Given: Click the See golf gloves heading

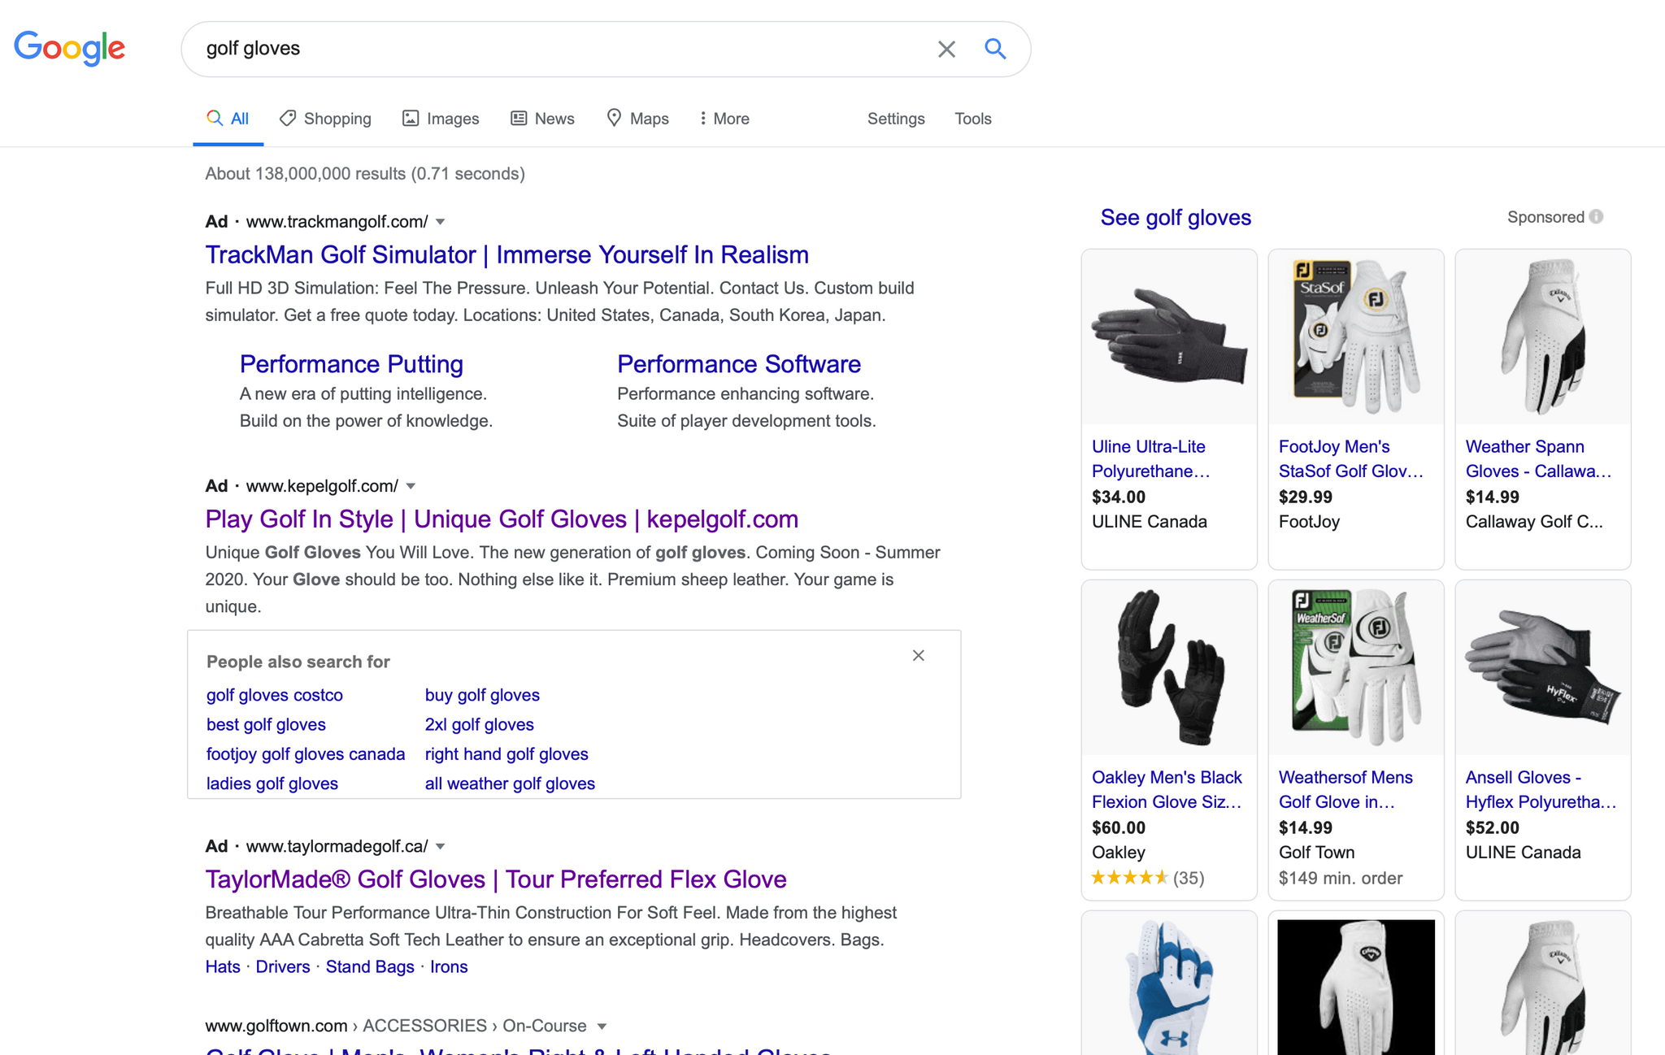Looking at the screenshot, I should coord(1176,217).
